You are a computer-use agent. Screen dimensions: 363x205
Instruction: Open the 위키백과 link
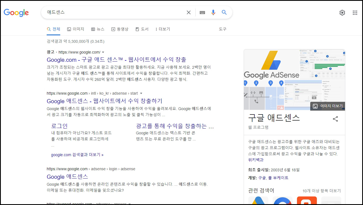pyautogui.click(x=256, y=160)
